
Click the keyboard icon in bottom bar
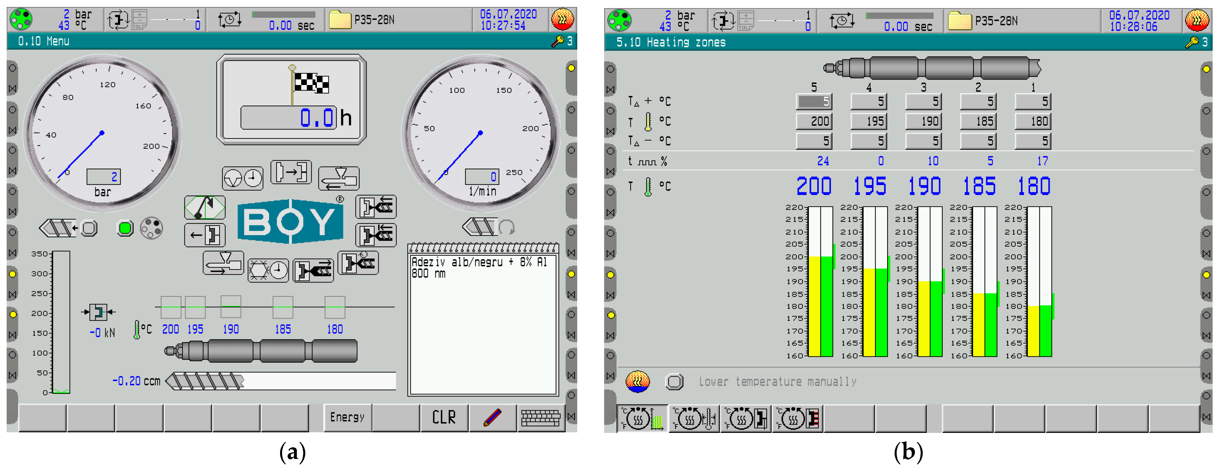click(x=540, y=418)
